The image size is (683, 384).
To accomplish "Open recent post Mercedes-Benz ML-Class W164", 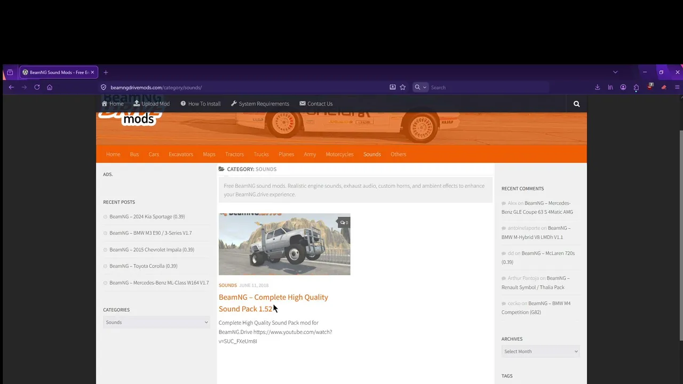I will 159,283.
